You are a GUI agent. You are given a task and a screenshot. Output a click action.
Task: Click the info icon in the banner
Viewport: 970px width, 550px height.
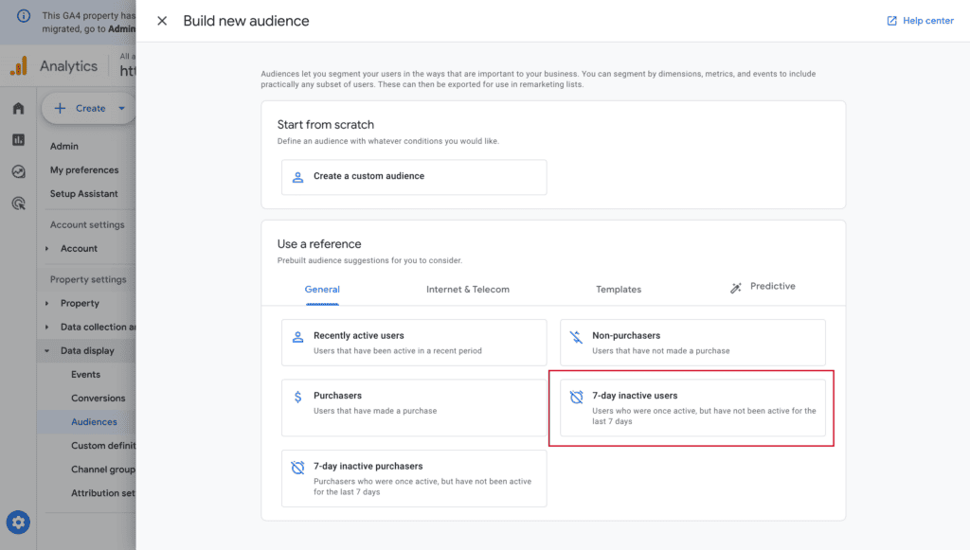coord(24,16)
